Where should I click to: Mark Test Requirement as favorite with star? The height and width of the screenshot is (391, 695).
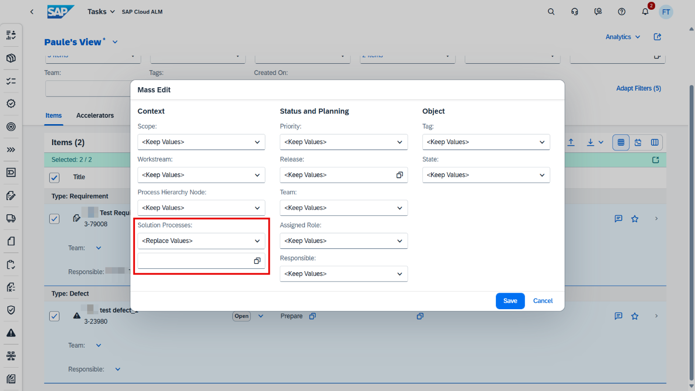(x=635, y=219)
